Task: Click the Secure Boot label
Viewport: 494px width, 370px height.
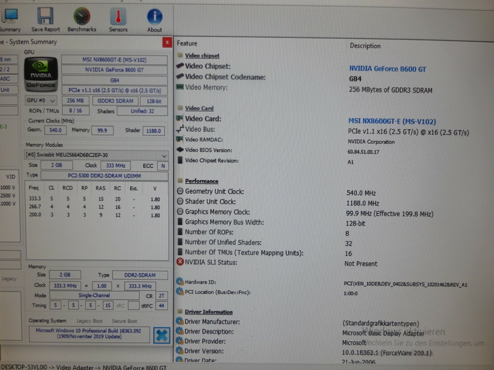Action: click(124, 321)
